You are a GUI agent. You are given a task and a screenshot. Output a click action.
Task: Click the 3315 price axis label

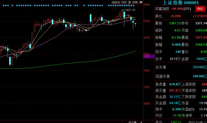tap(147, 38)
